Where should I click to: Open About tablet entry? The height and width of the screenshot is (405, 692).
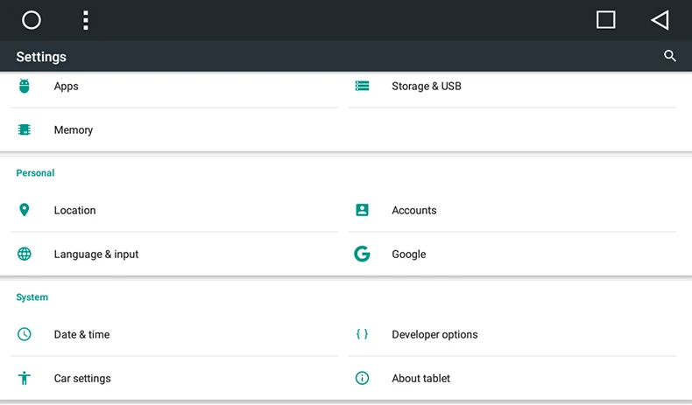(x=420, y=378)
